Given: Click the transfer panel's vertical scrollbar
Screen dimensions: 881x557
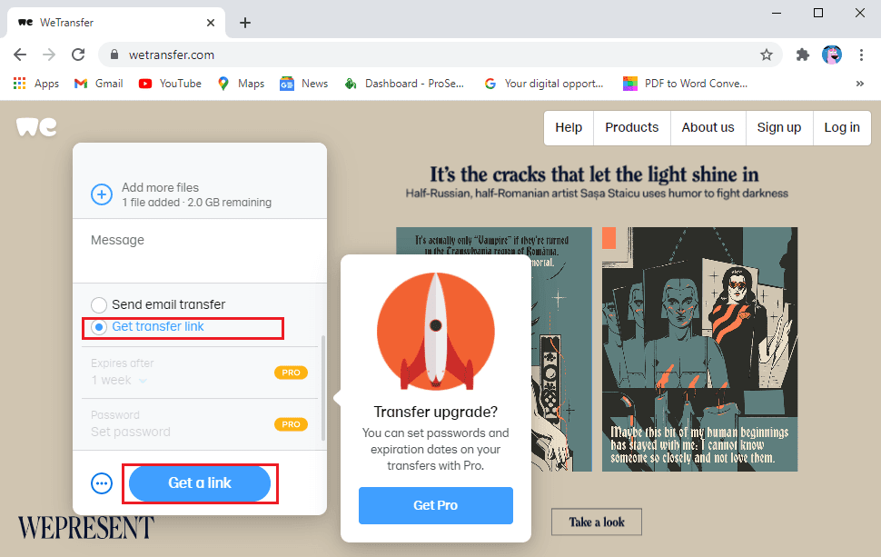Looking at the screenshot, I should pos(322,388).
